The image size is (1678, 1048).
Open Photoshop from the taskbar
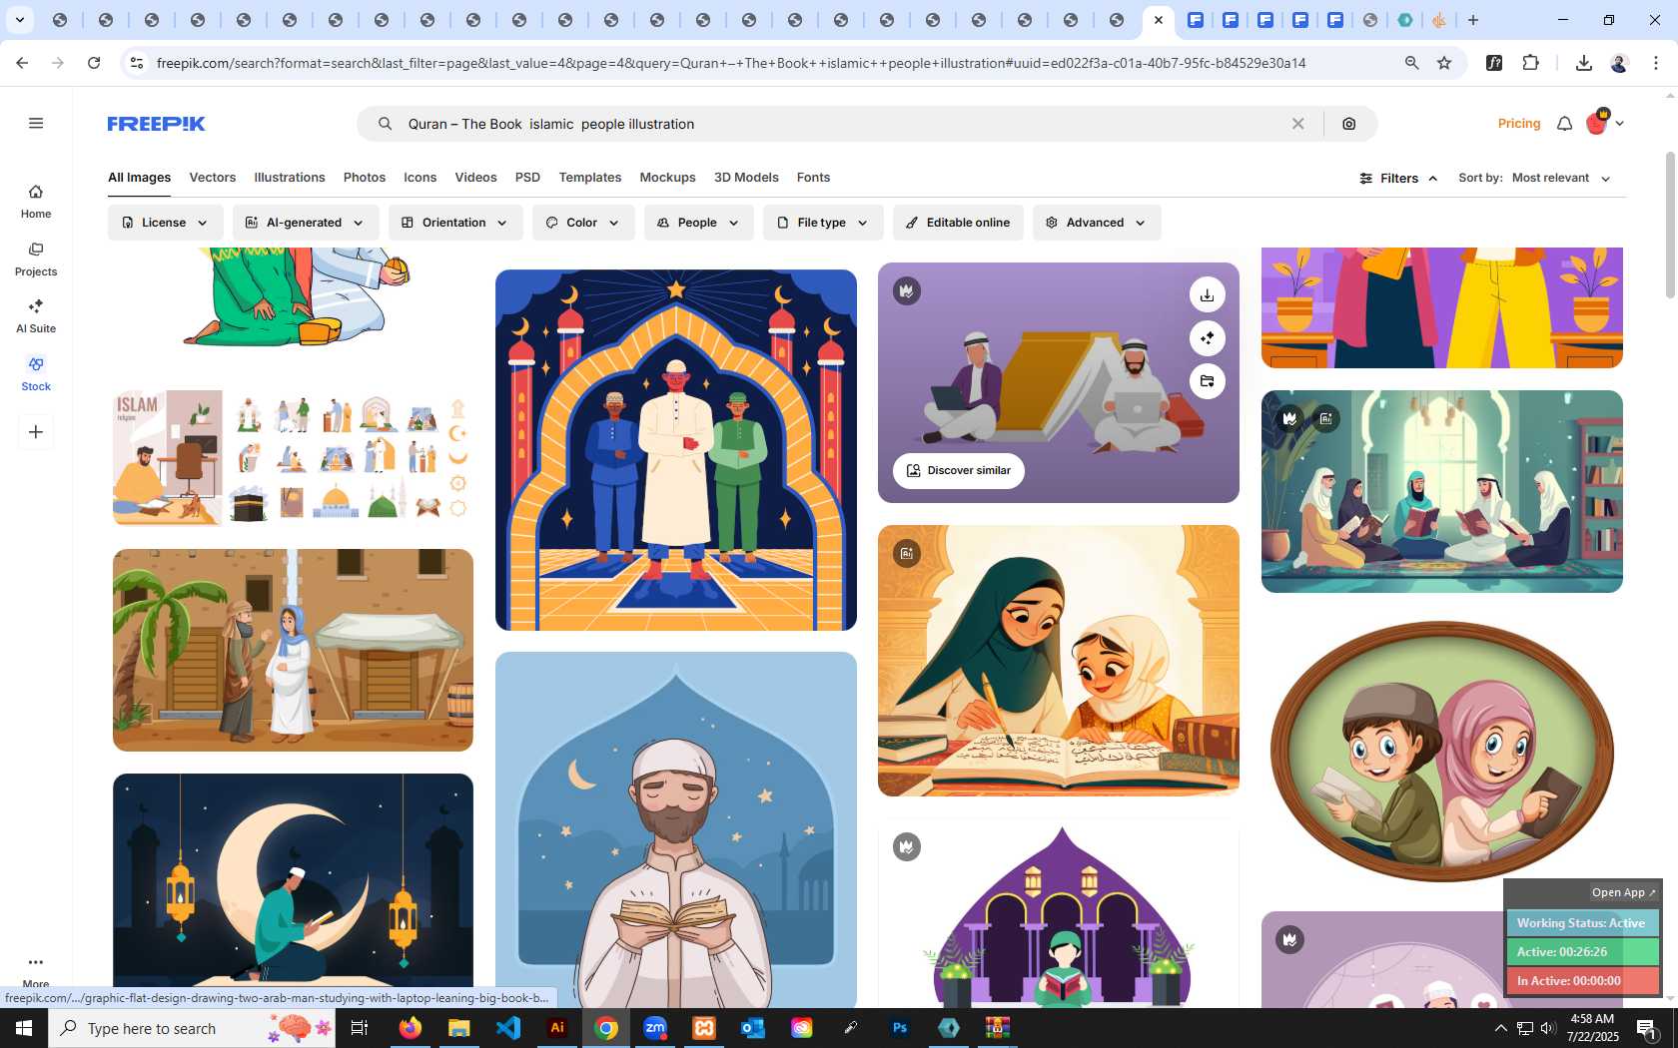coord(900,1028)
